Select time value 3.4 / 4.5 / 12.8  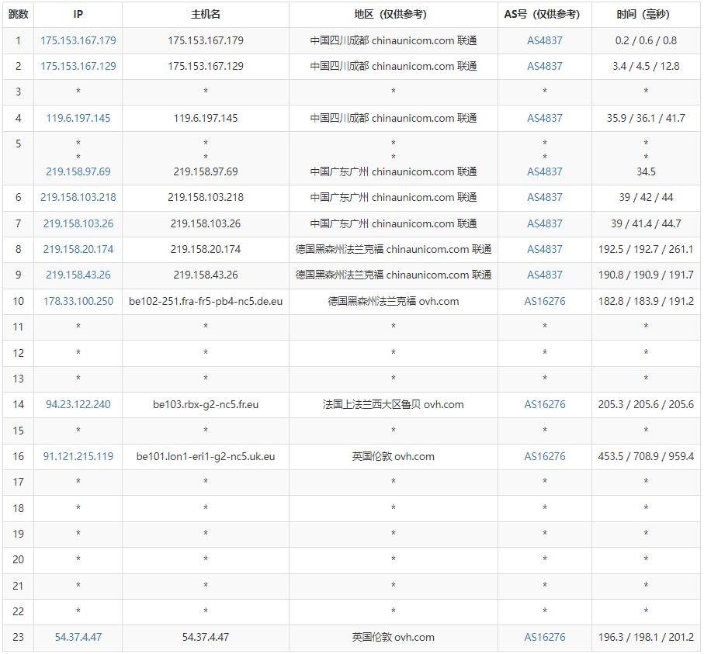[x=646, y=66]
